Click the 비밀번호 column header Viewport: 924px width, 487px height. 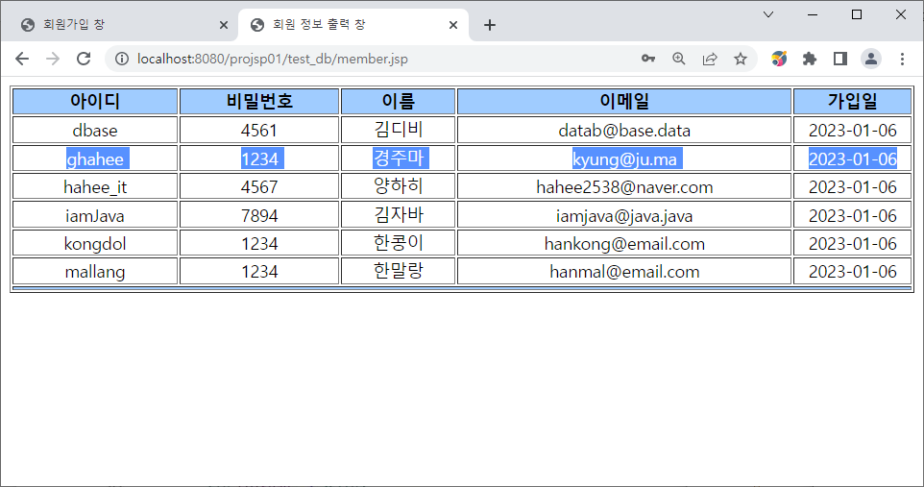point(259,102)
